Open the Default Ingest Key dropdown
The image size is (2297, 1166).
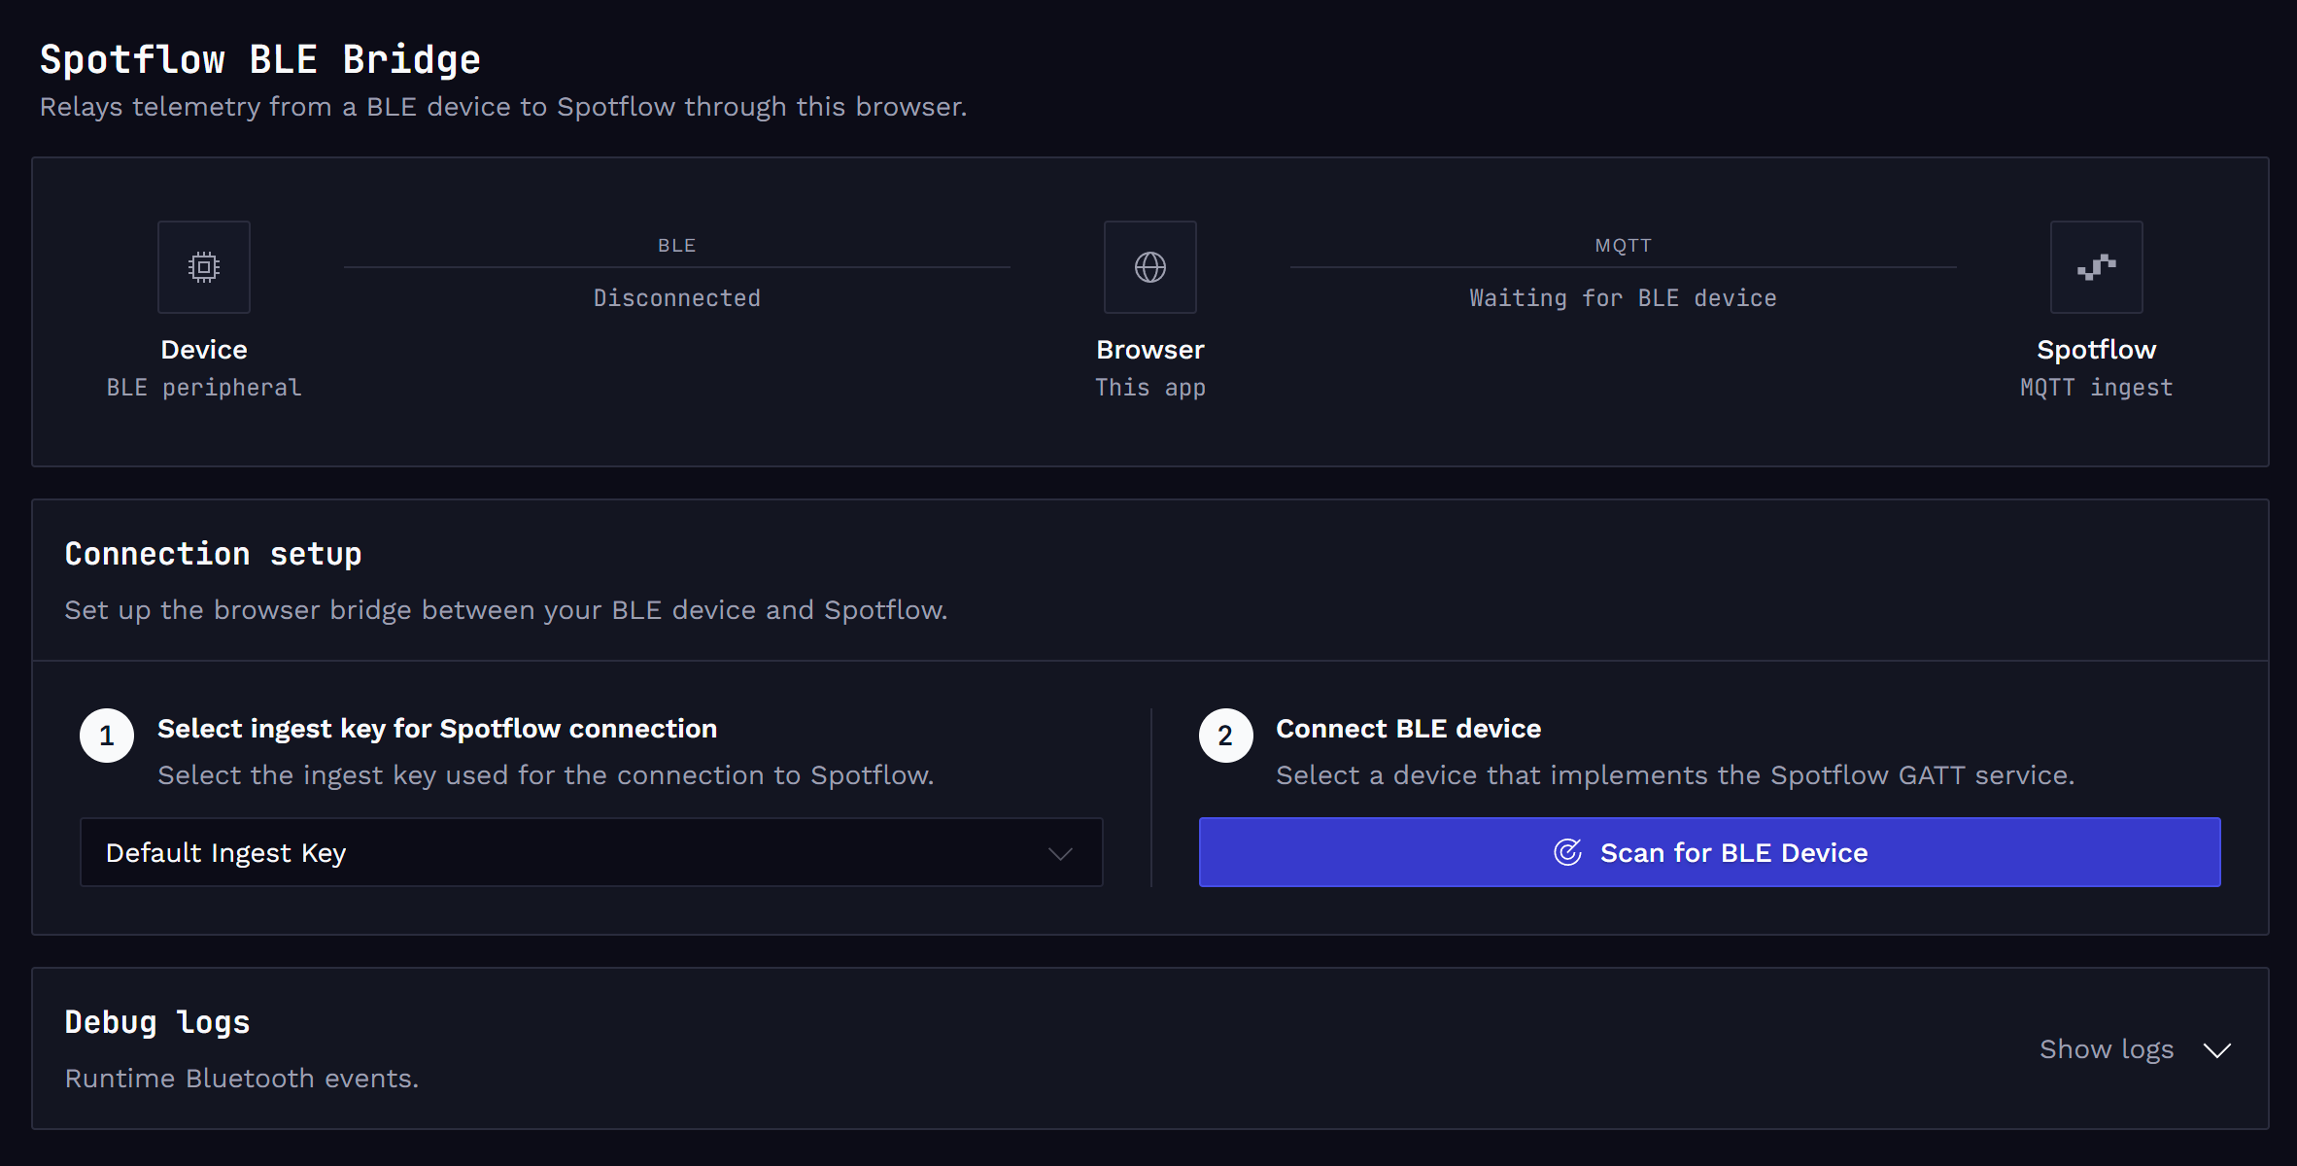click(x=592, y=852)
